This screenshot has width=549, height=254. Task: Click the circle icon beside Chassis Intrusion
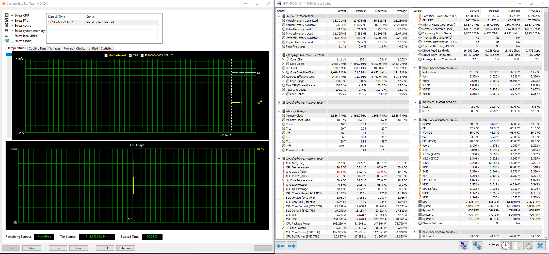tap(420, 223)
